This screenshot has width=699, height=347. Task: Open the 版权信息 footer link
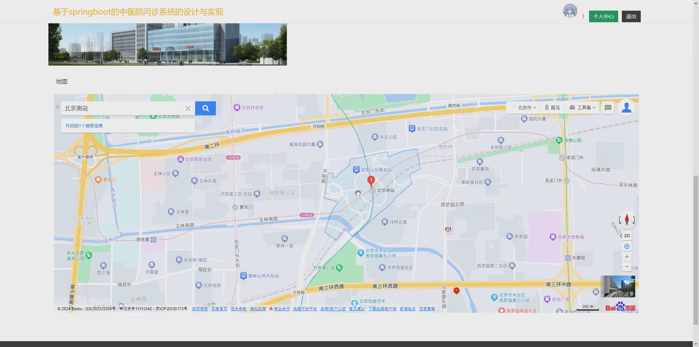(200, 309)
